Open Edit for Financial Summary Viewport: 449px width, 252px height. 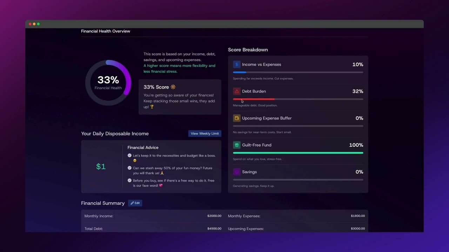click(x=135, y=203)
